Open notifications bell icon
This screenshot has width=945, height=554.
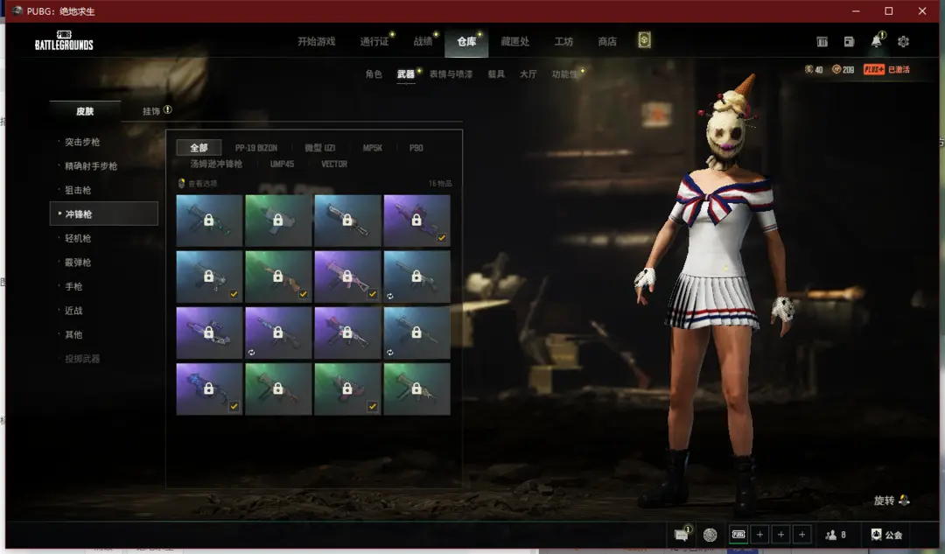(876, 42)
